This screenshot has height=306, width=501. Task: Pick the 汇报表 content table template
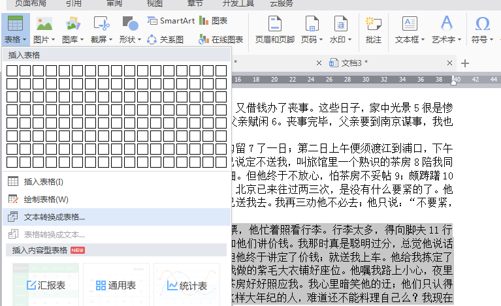(46, 284)
